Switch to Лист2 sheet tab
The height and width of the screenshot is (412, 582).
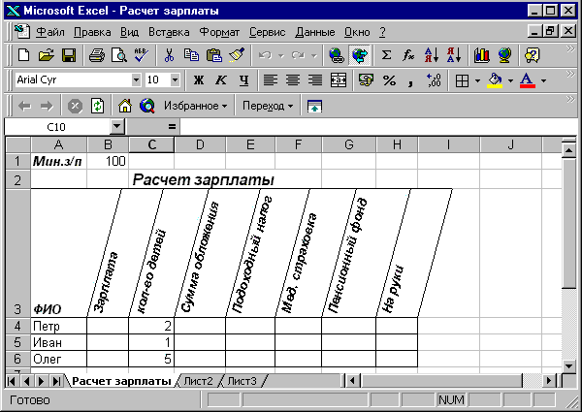pyautogui.click(x=199, y=381)
